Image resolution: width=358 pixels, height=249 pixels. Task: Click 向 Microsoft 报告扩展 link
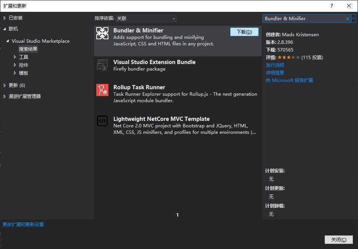click(x=289, y=80)
